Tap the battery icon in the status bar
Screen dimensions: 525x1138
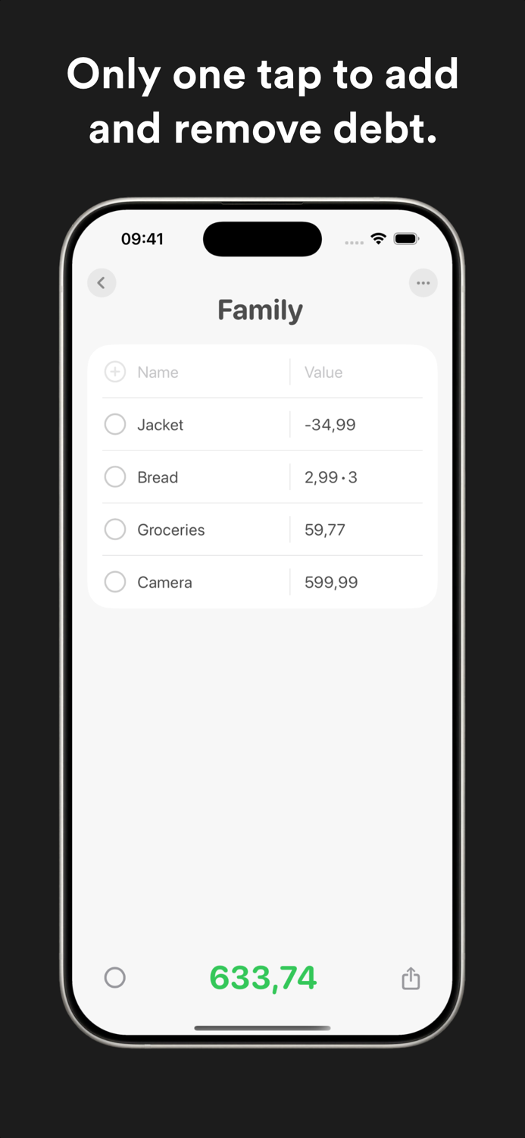click(x=407, y=237)
